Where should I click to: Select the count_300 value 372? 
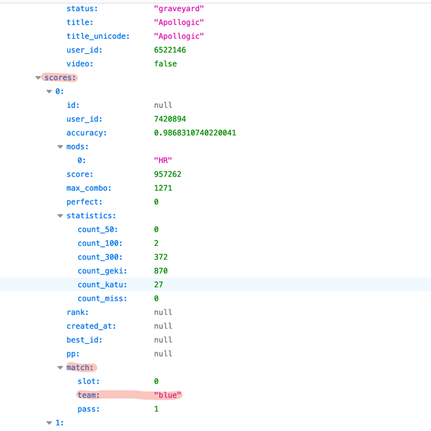pos(161,257)
